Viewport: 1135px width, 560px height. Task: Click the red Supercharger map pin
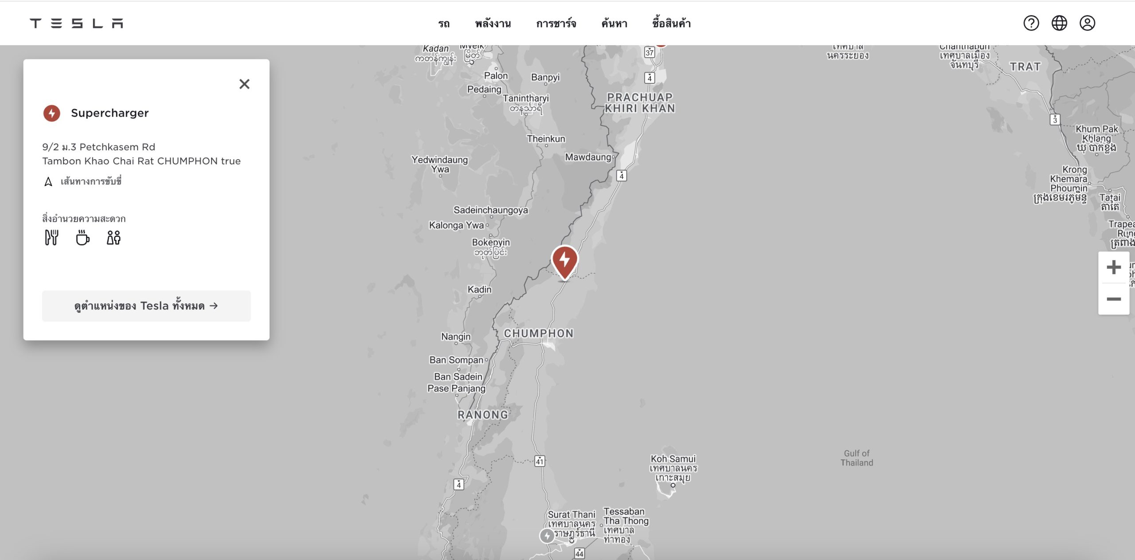pos(564,262)
